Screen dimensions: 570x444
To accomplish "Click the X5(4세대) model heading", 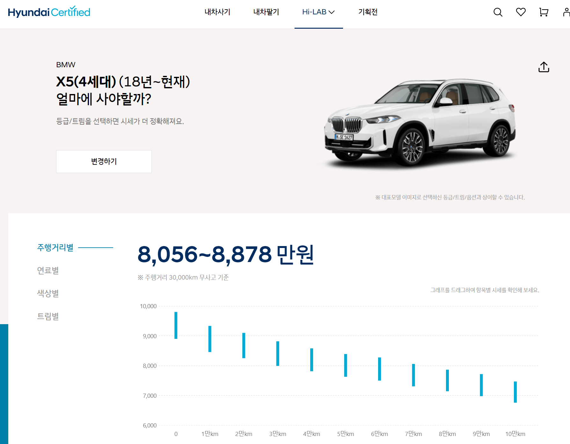I will click(x=86, y=82).
